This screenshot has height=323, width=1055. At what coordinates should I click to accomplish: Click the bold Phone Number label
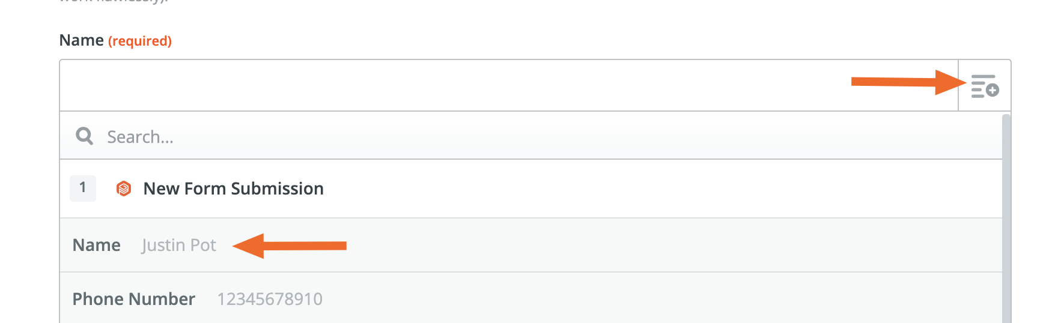(133, 299)
